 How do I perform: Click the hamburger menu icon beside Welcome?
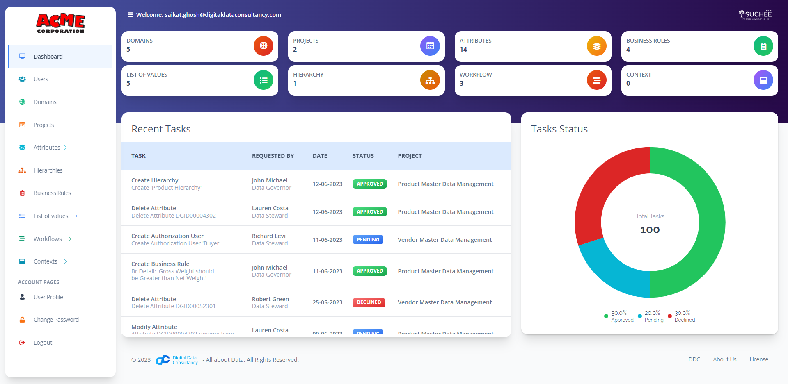pyautogui.click(x=131, y=15)
